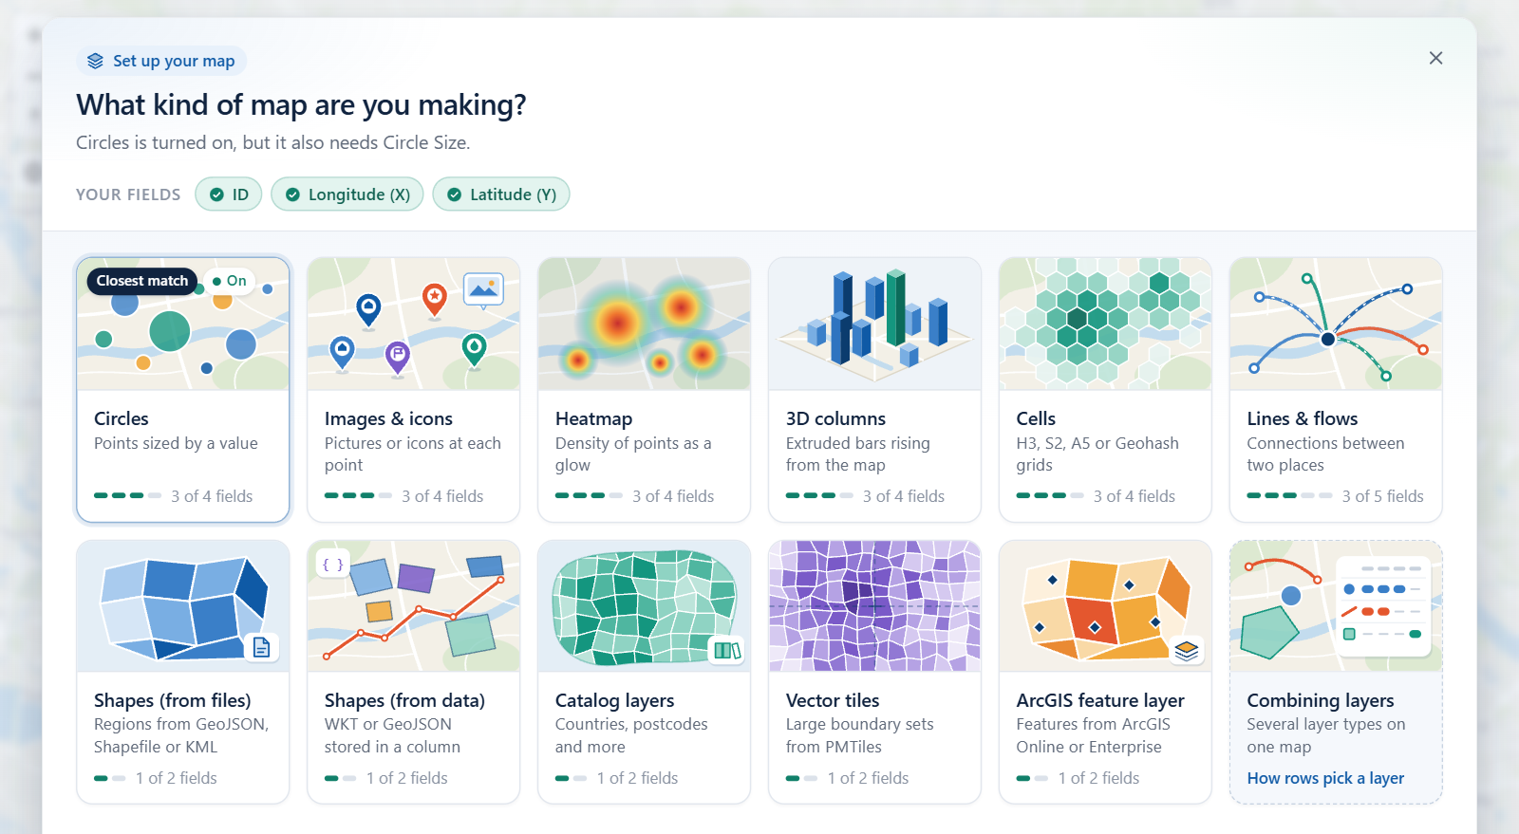
Task: Click 'Extruded bars rising from the map' text
Action: pos(858,454)
